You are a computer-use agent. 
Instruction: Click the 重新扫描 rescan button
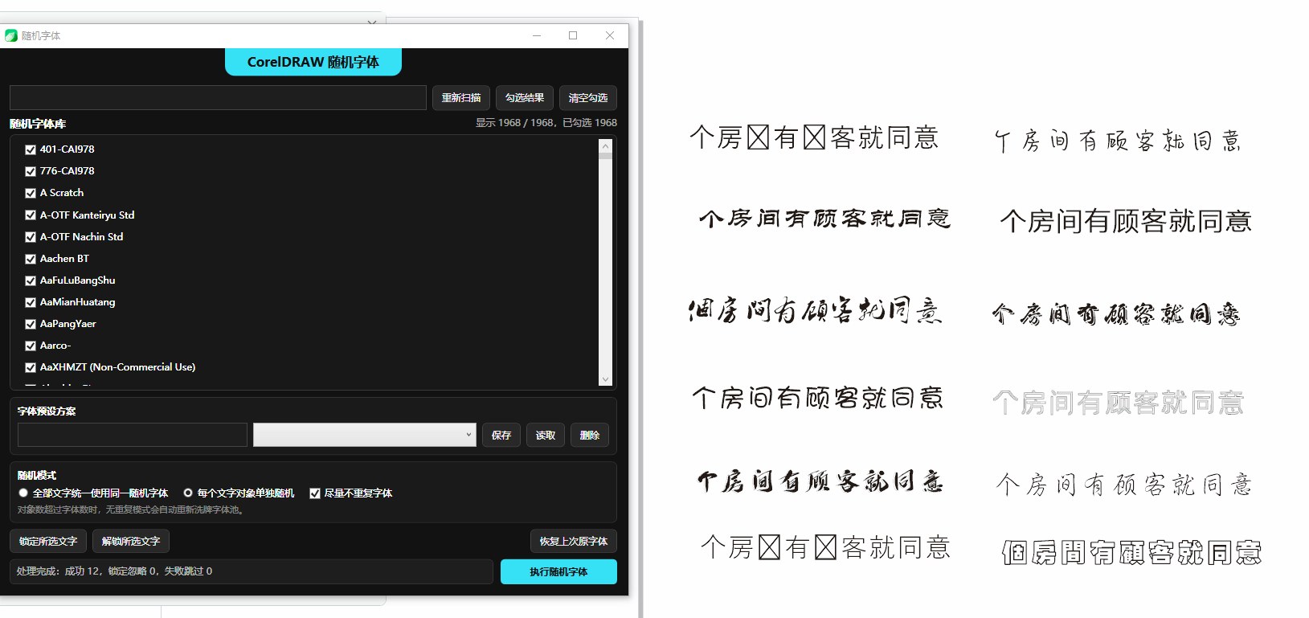tap(460, 98)
